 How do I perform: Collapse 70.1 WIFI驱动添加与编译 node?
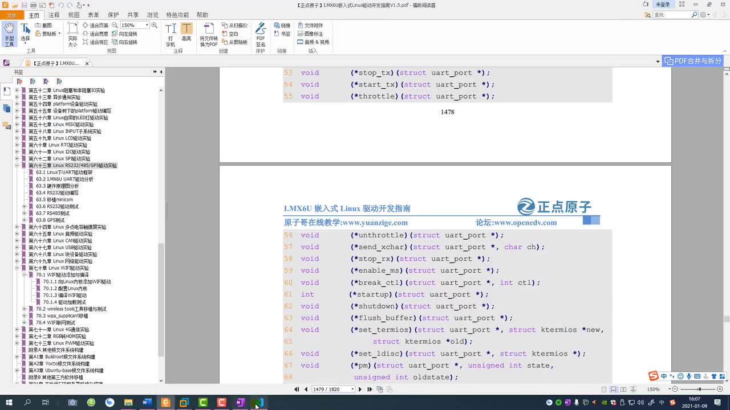24,275
